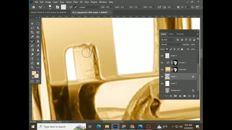Select the Path Selection arrow tool
Screen dimensions: 232x130
[x=38, y=59]
